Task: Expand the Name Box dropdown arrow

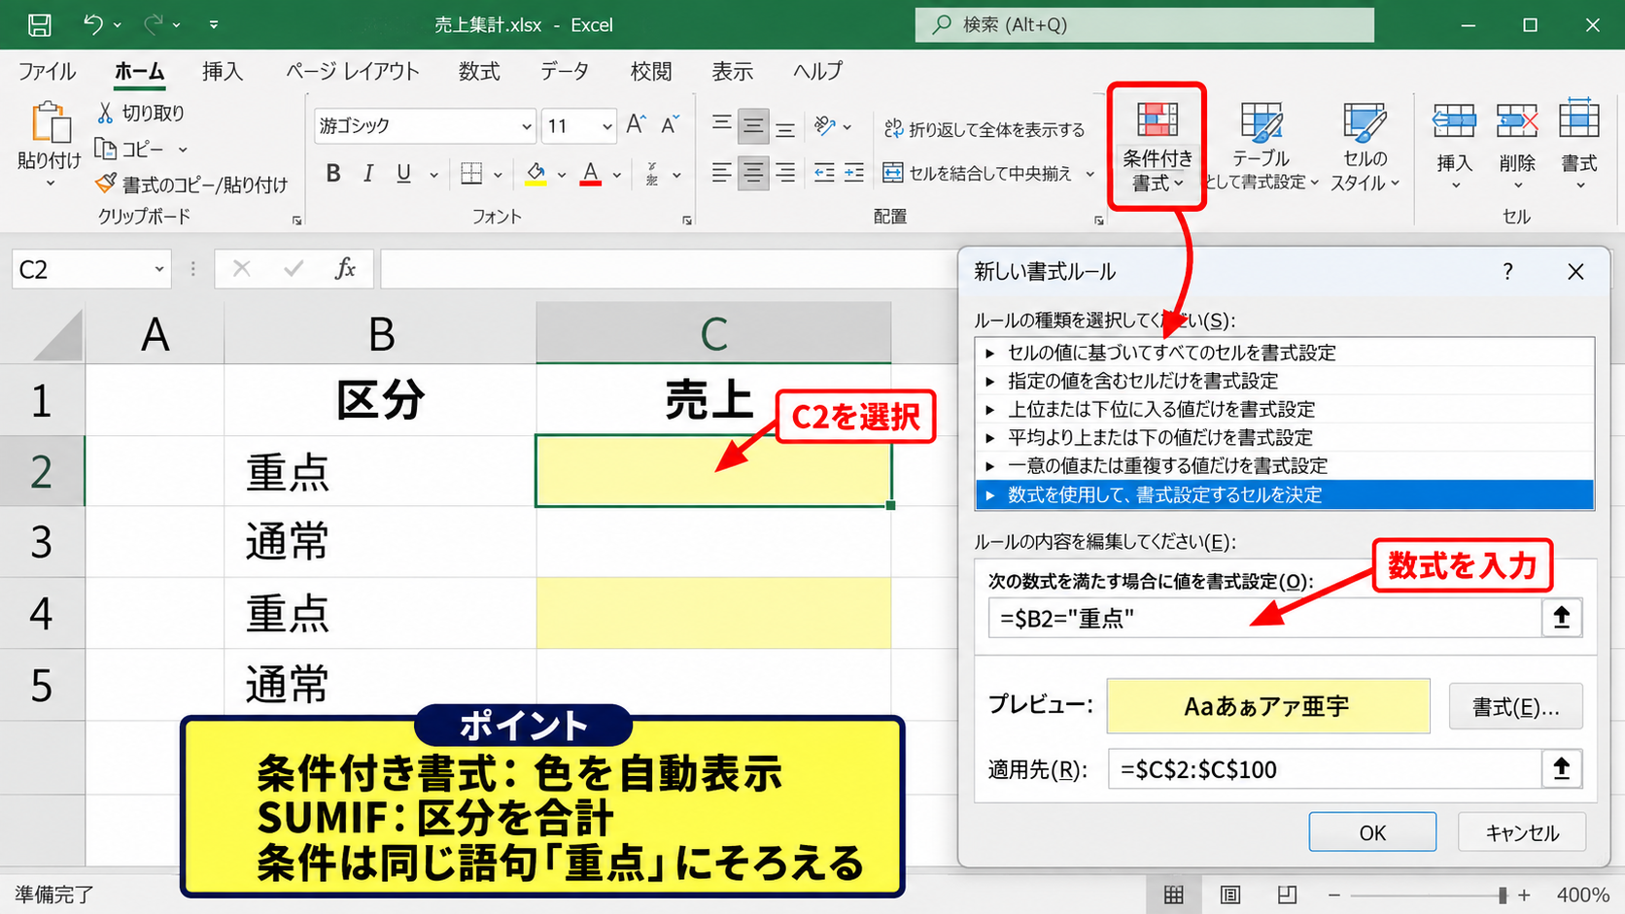Action: pyautogui.click(x=159, y=269)
